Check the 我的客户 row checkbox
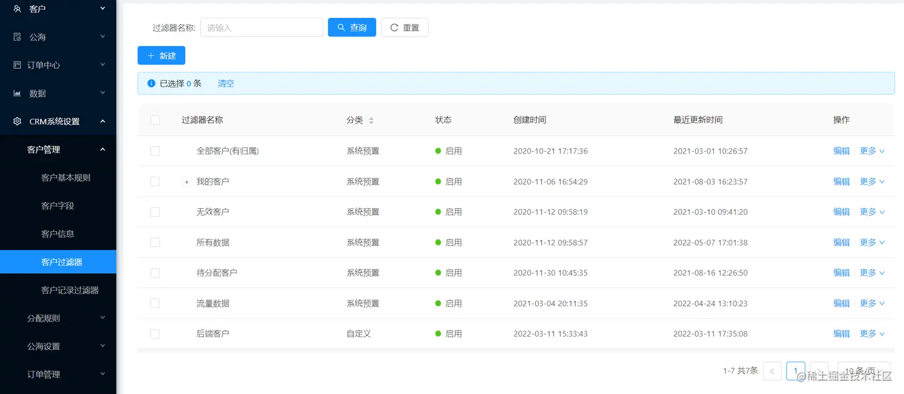This screenshot has height=394, width=904. tap(155, 181)
